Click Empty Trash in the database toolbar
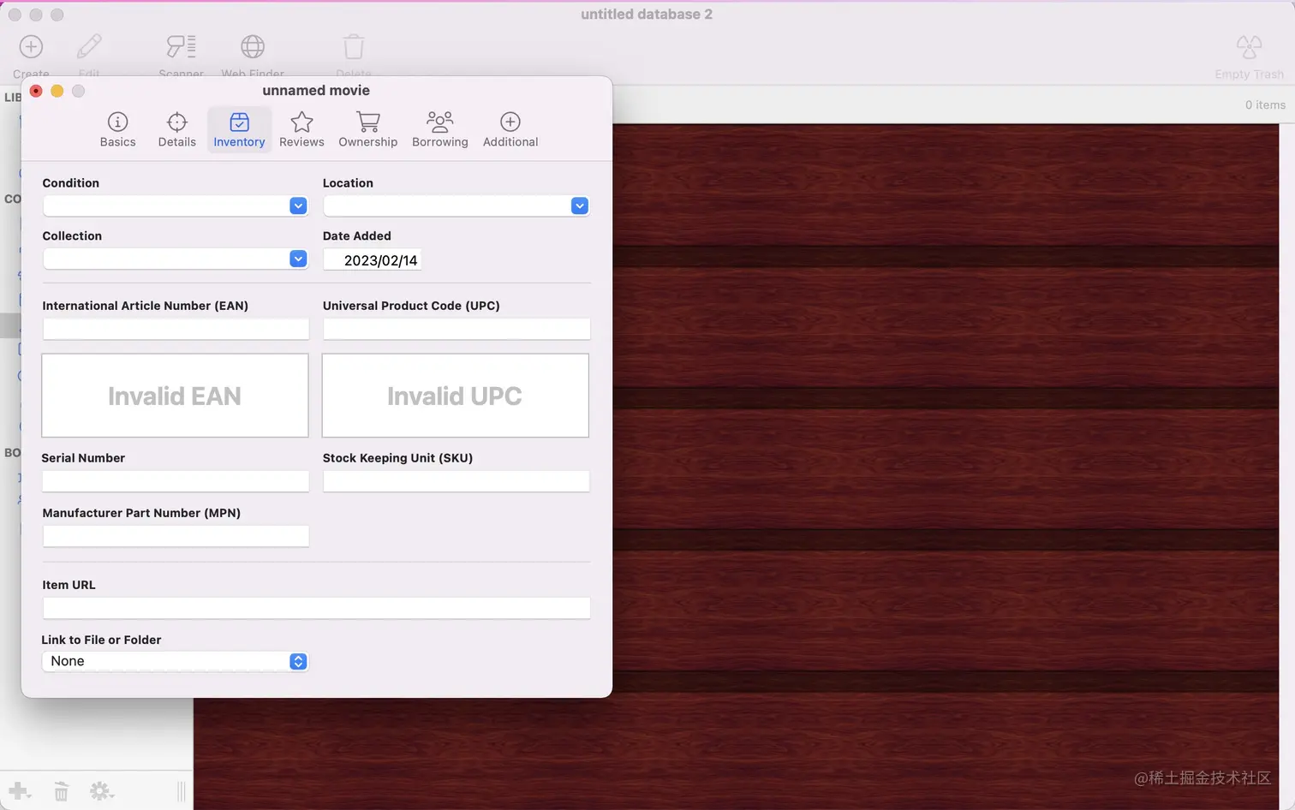The height and width of the screenshot is (810, 1295). (x=1249, y=57)
